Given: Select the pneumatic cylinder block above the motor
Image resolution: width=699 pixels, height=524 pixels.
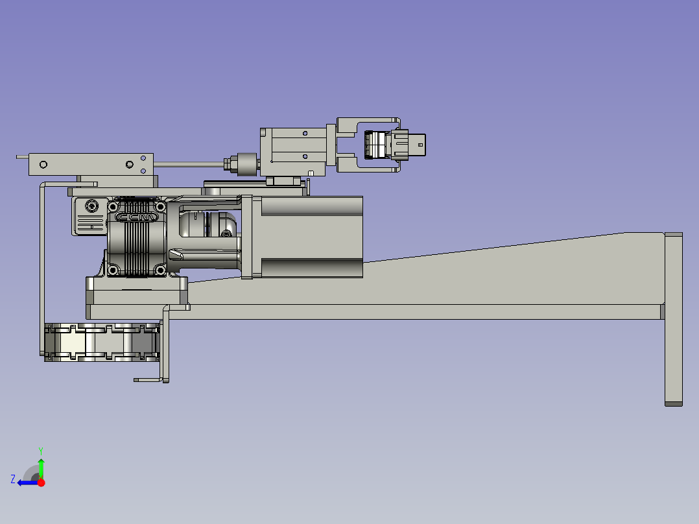Looking at the screenshot, I should (x=294, y=152).
